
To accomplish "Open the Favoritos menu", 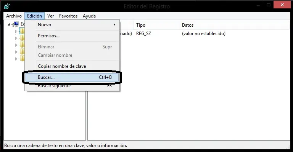I will [68, 16].
